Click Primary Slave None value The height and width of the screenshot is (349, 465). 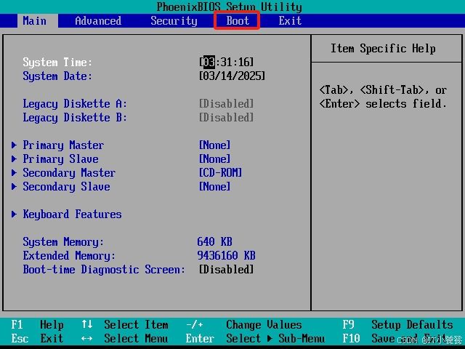[x=215, y=159]
